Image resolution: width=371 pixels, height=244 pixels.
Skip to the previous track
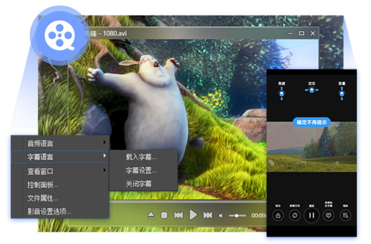click(179, 215)
